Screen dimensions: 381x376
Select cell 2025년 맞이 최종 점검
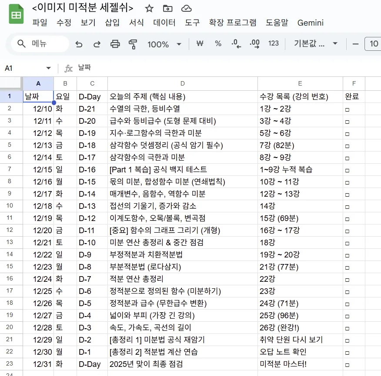183,364
